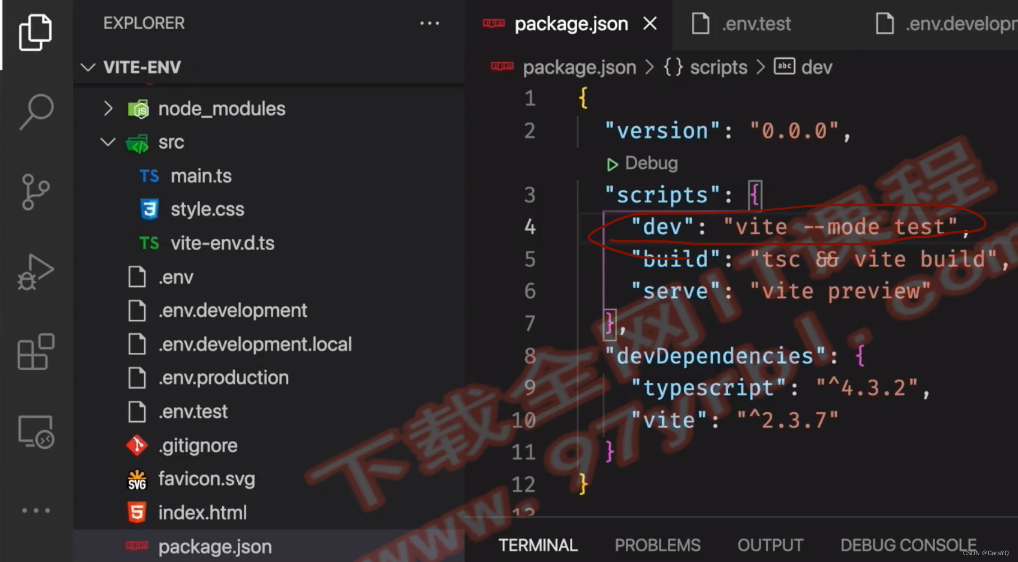Image resolution: width=1018 pixels, height=562 pixels.
Task: Click line number 4 in the gutter
Action: [529, 227]
